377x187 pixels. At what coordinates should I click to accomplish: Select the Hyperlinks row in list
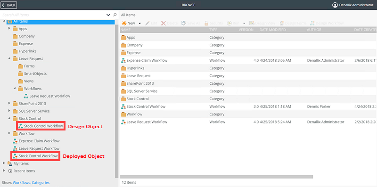[248, 68]
